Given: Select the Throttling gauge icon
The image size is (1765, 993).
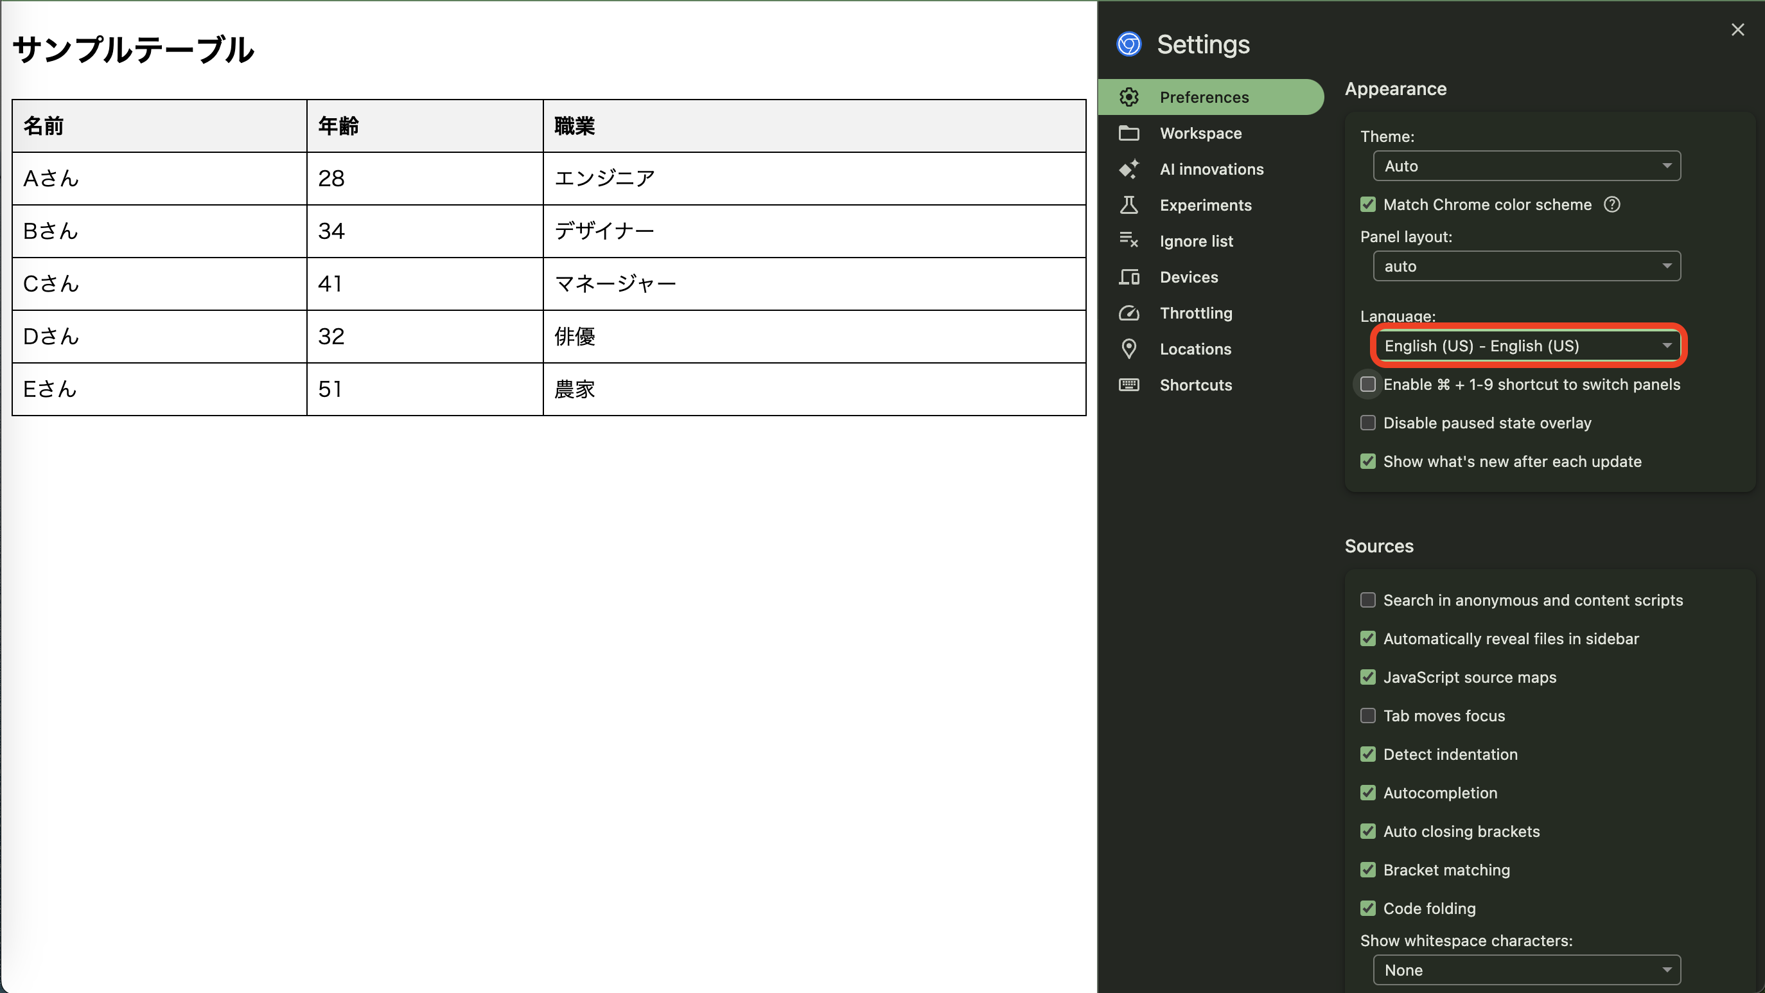Looking at the screenshot, I should [1129, 313].
